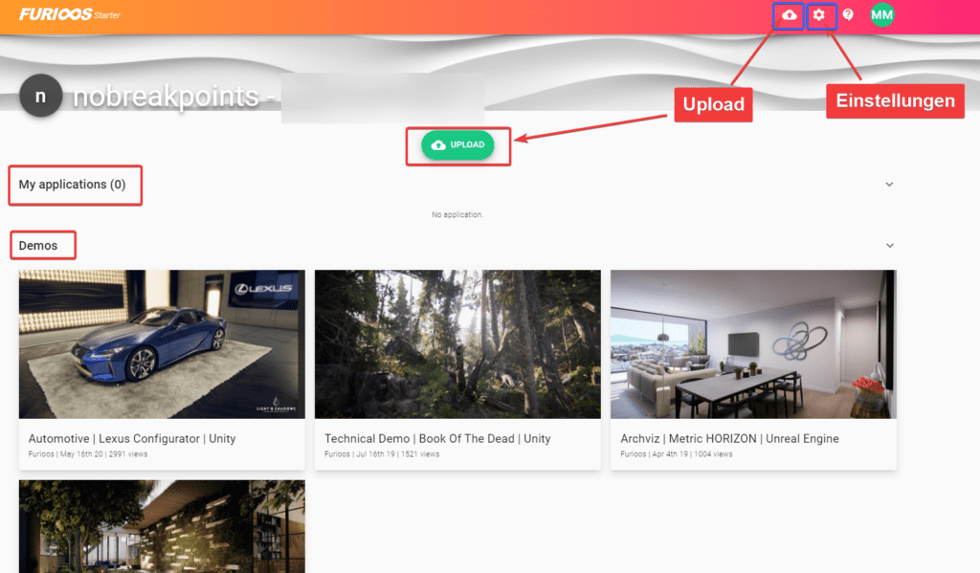Click 'Automotive | Lexus Configurator | Unity' title

[132, 439]
